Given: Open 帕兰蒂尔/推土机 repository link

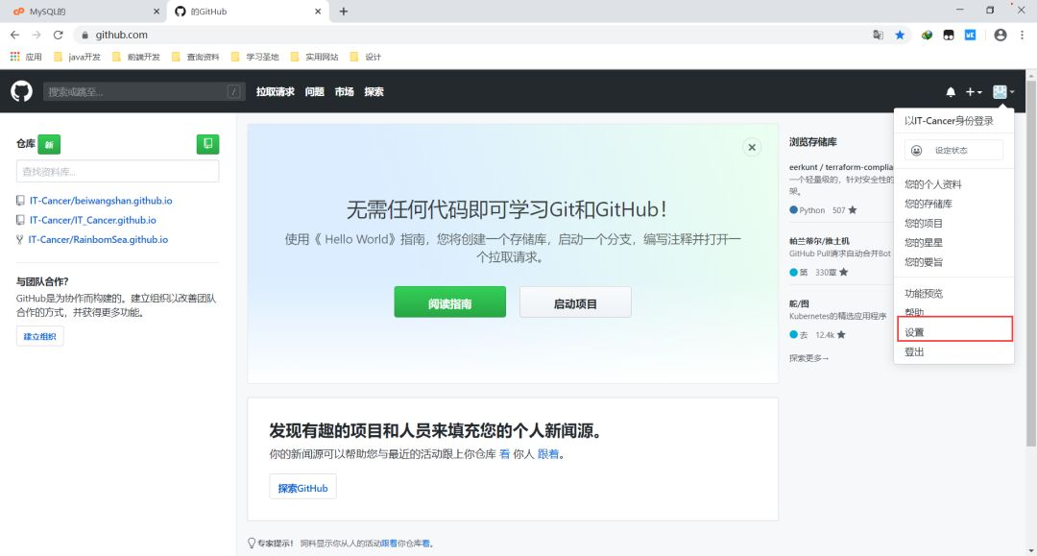Looking at the screenshot, I should pos(819,241).
